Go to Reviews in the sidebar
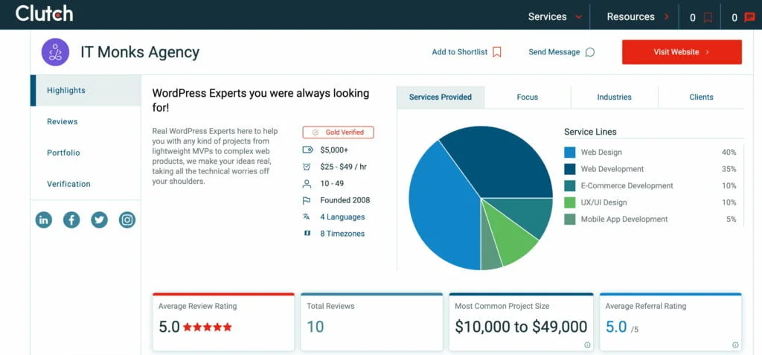762x355 pixels. [63, 121]
